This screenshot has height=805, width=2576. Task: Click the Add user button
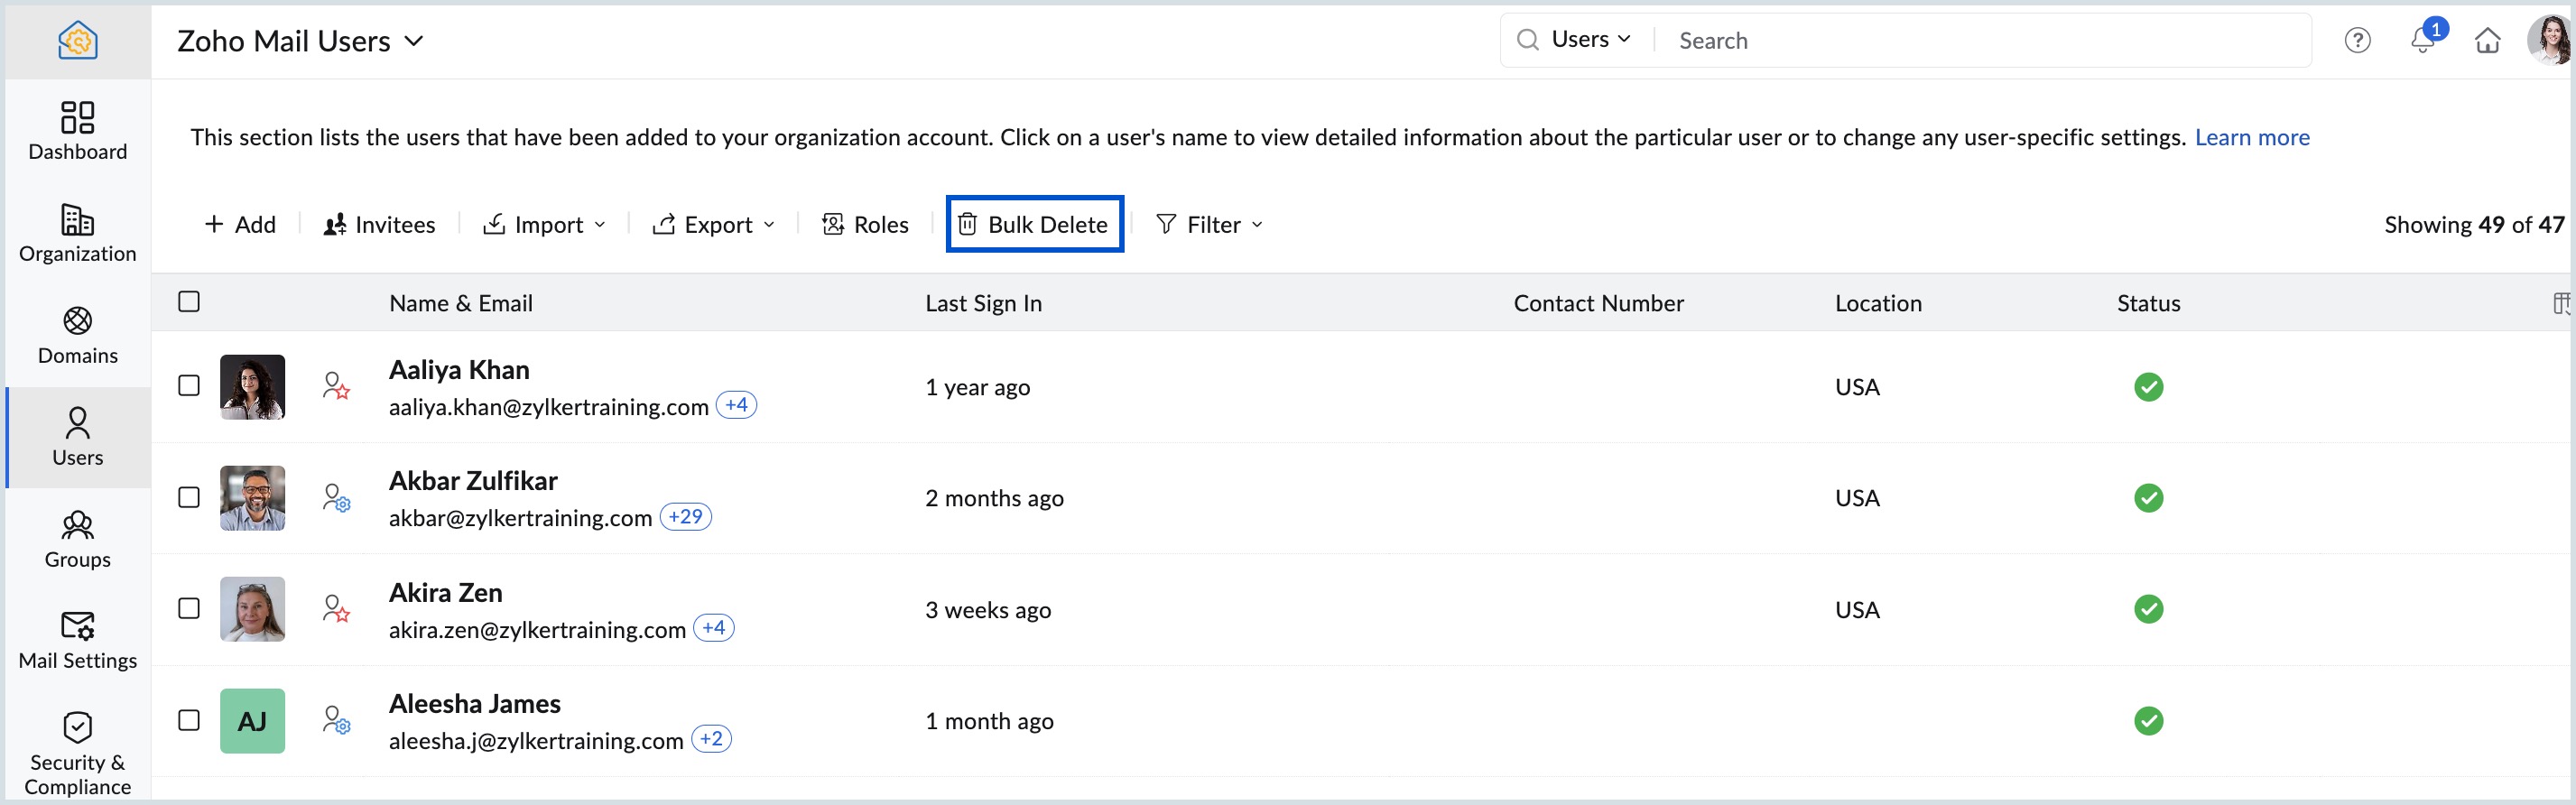(240, 224)
